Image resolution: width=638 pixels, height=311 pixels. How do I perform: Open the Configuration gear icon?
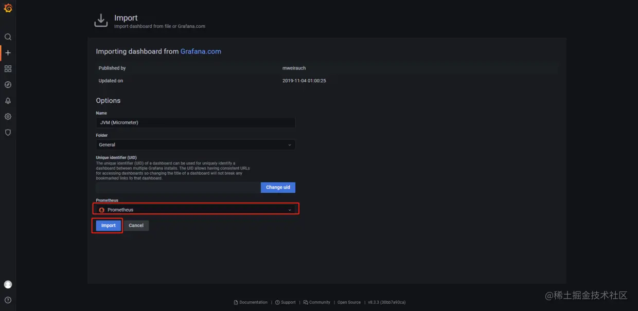[x=8, y=117]
